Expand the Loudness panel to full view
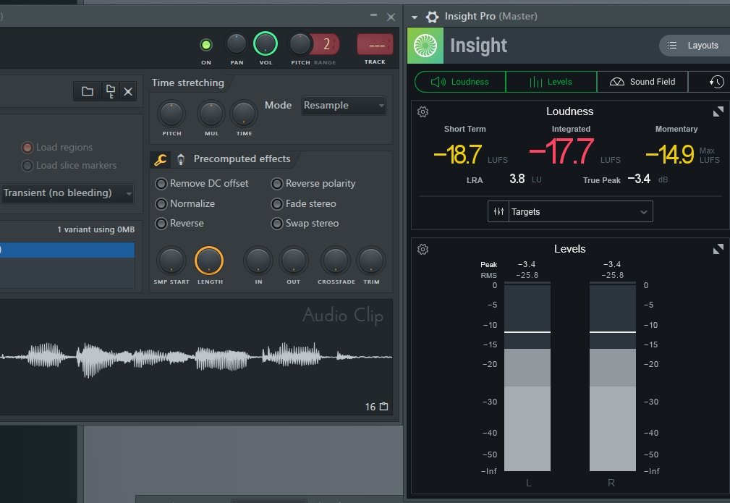The width and height of the screenshot is (730, 503). coord(718,111)
